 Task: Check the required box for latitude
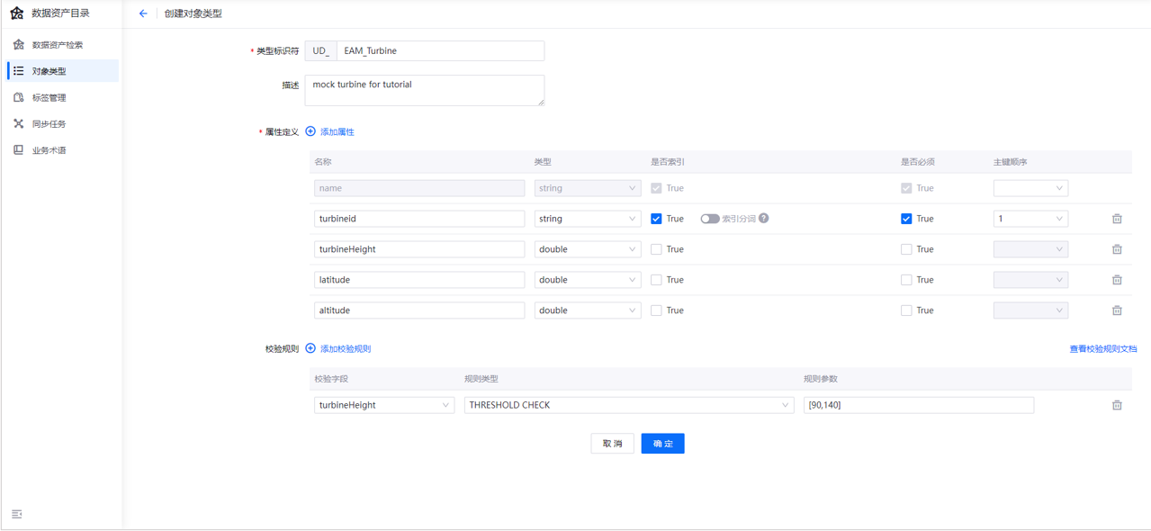point(906,280)
